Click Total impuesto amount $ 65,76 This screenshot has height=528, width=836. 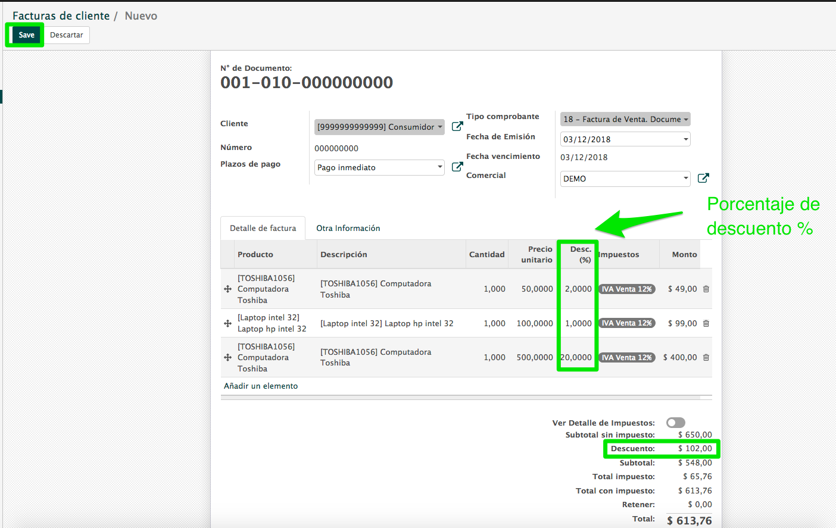[x=697, y=476]
